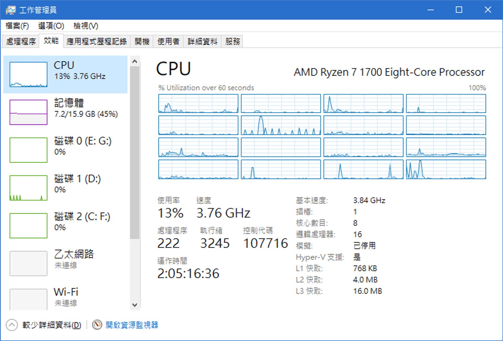The width and height of the screenshot is (503, 341).
Task: Select the CPU mini graph thumbnail
Action: (29, 74)
